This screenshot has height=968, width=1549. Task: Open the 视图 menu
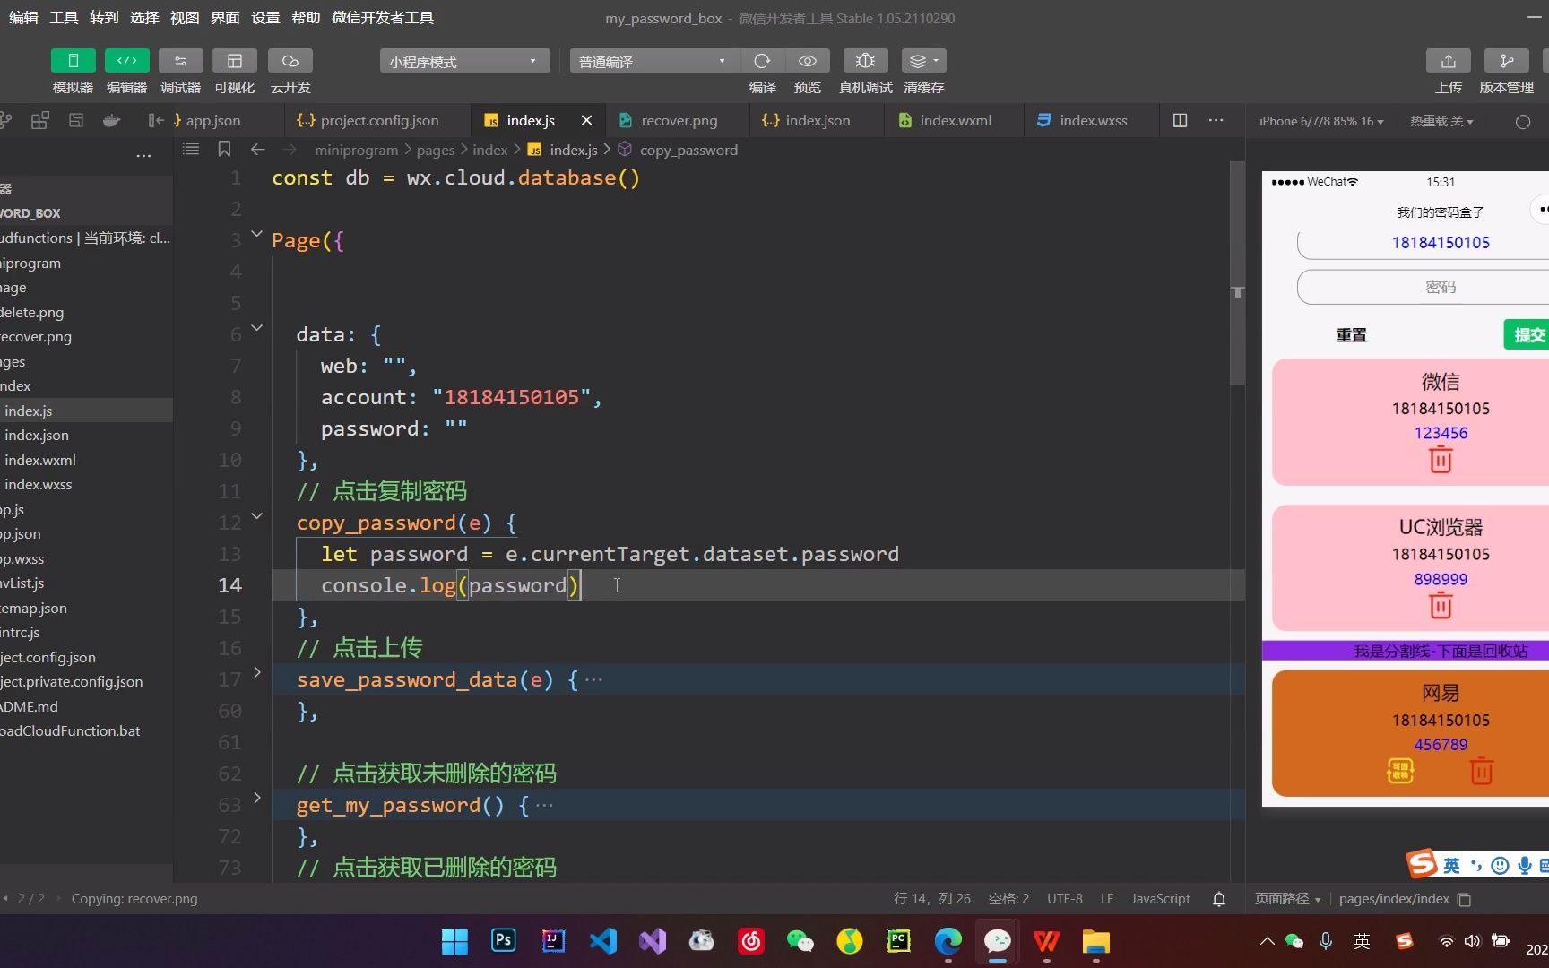pos(185,18)
